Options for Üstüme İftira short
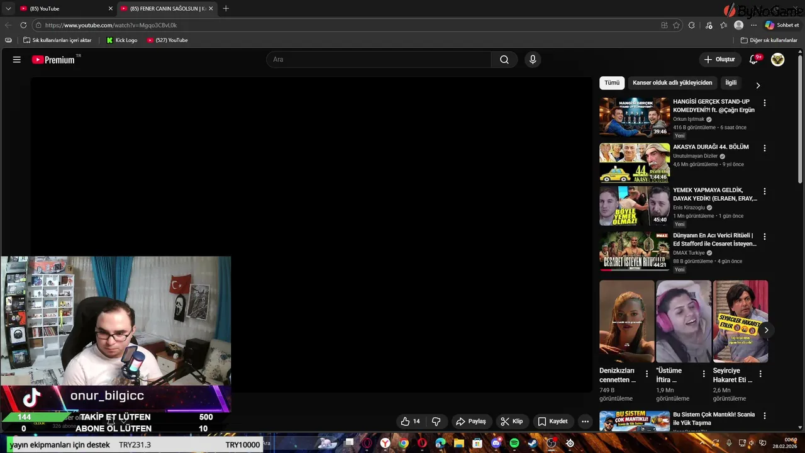The height and width of the screenshot is (453, 805). click(x=704, y=374)
